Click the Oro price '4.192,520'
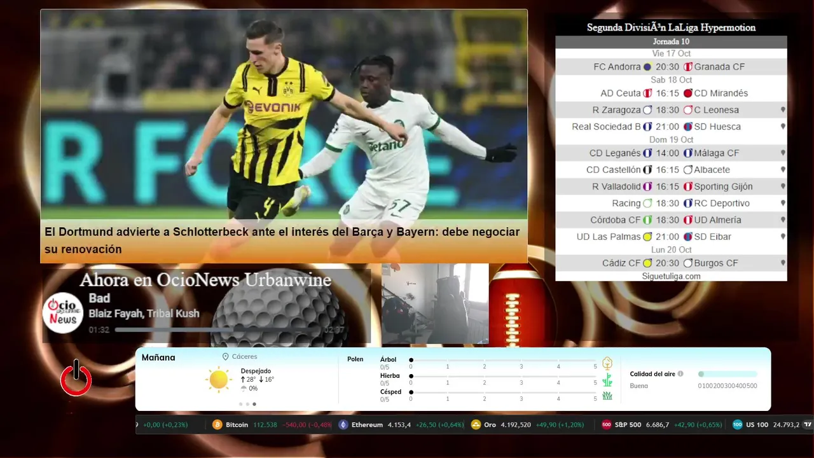The width and height of the screenshot is (814, 458). click(516, 425)
